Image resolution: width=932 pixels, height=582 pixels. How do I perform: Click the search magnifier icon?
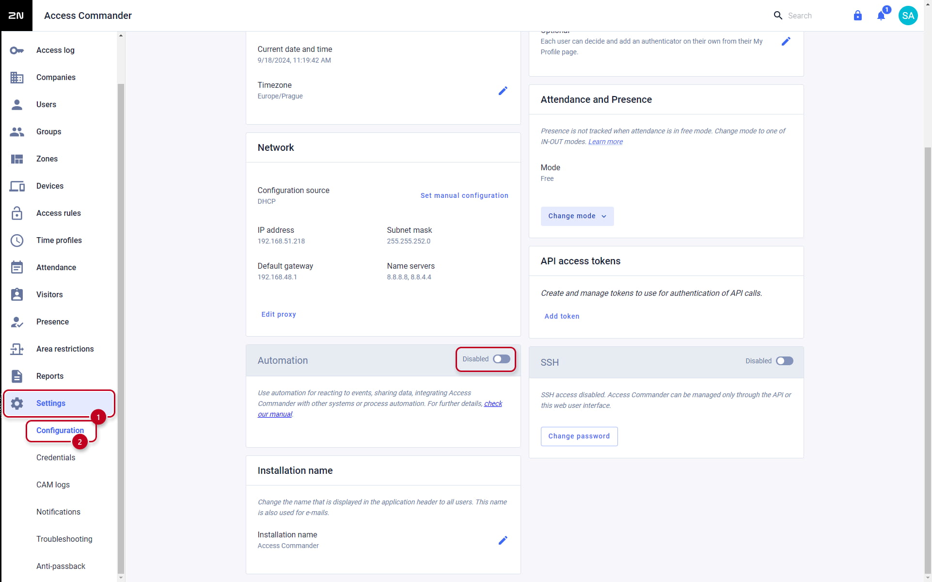pyautogui.click(x=778, y=16)
